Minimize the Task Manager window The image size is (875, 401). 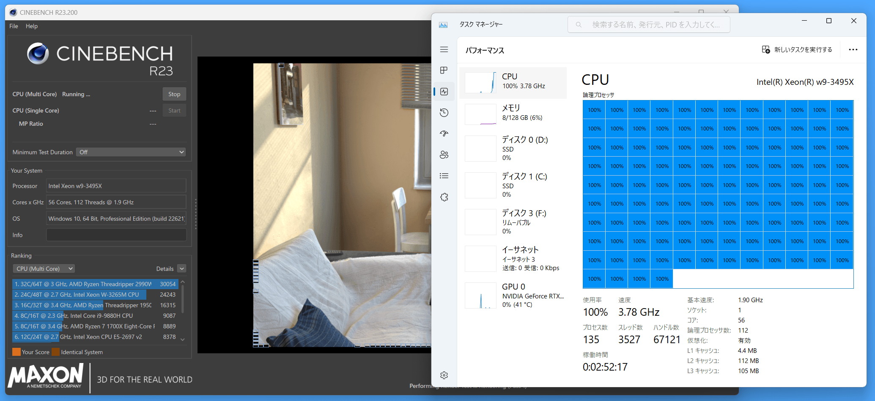804,21
